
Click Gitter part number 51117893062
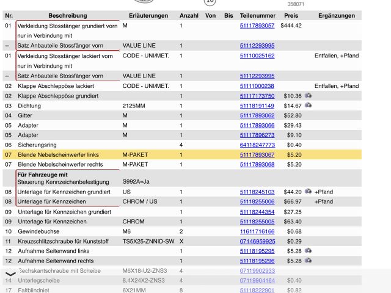click(257, 115)
